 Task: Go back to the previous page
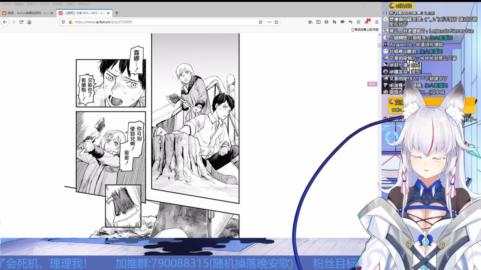5,22
